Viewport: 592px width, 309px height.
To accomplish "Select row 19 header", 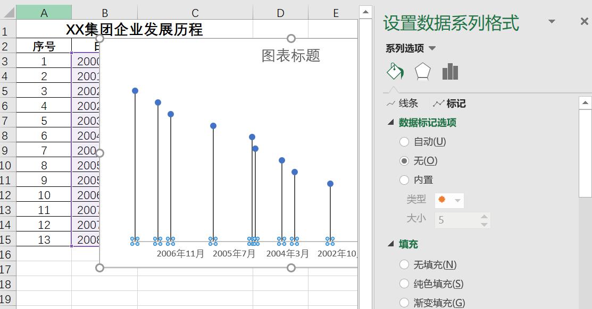I will pyautogui.click(x=7, y=299).
